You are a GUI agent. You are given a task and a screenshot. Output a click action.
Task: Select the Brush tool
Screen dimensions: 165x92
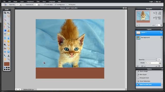tap(9, 24)
